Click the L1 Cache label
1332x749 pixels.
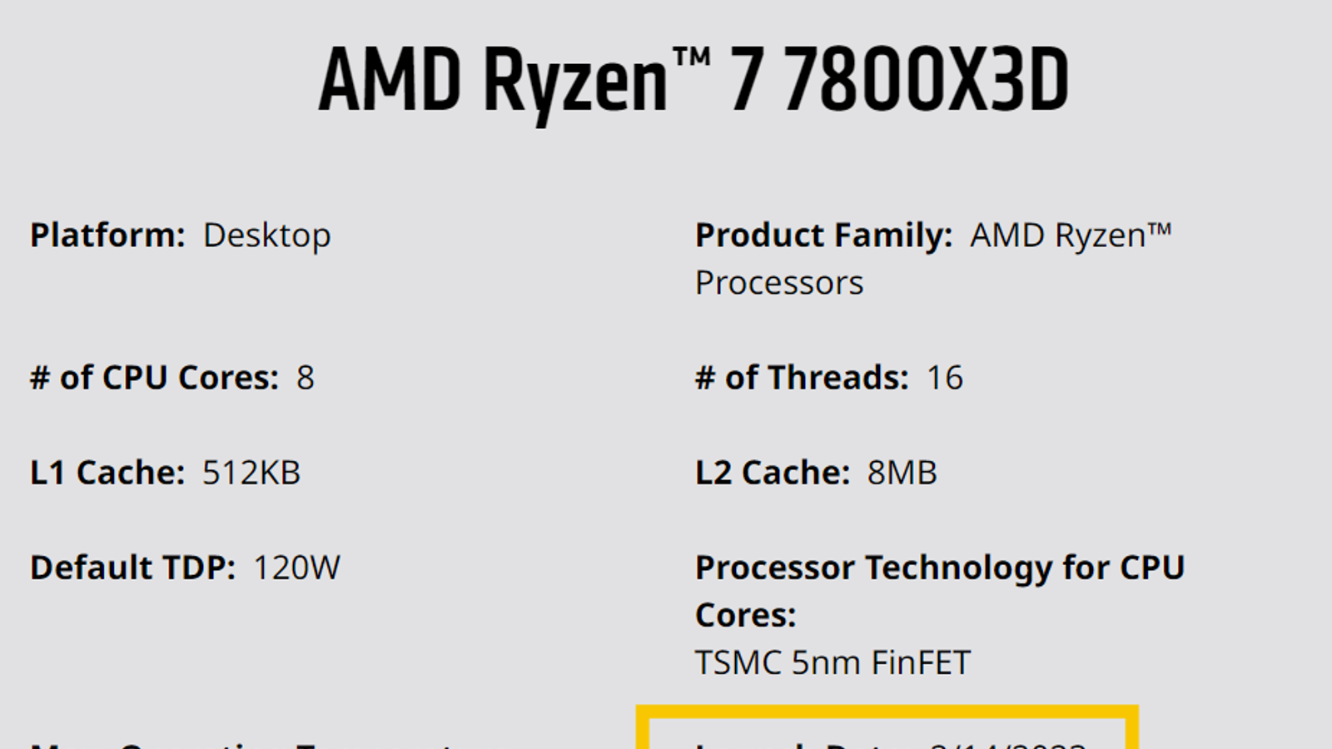107,473
